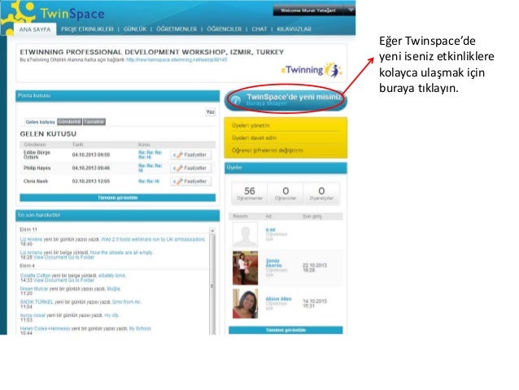
Task: Click Üyeleri yönetin link
Action: [251, 125]
